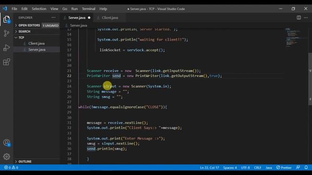Expand the Open Editors section
The height and width of the screenshot is (175, 312).
tap(29, 25)
